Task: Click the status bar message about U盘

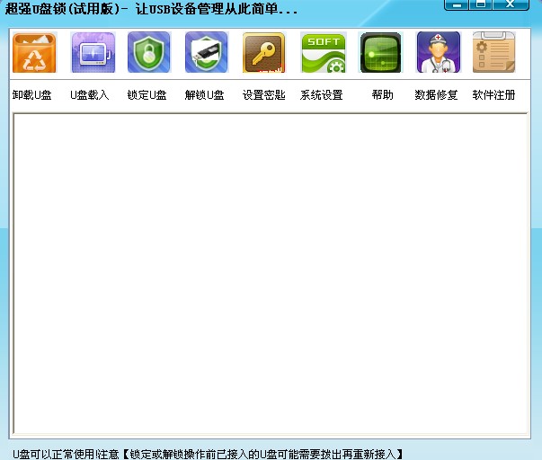Action: tap(208, 454)
